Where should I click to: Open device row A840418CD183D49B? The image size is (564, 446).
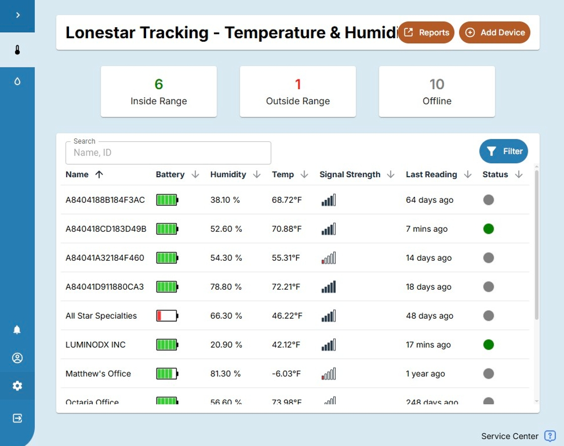point(295,229)
